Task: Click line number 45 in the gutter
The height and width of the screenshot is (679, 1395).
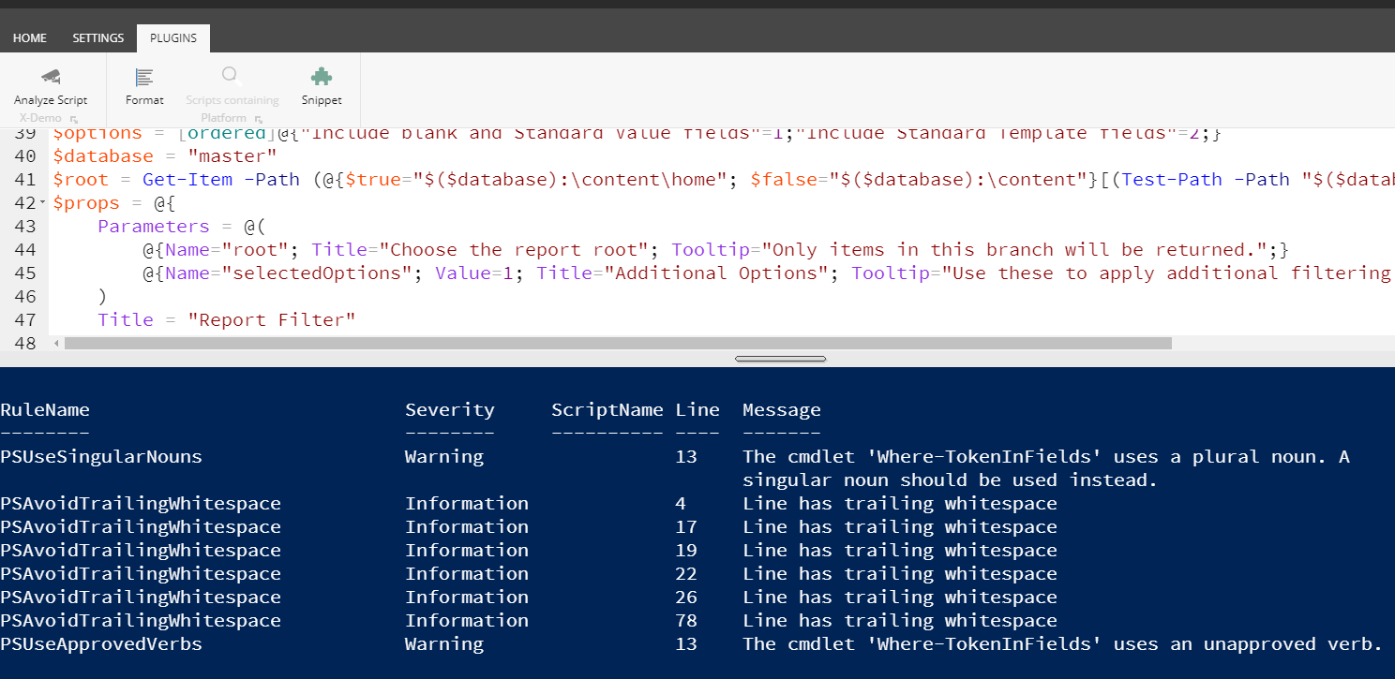Action: coord(25,273)
